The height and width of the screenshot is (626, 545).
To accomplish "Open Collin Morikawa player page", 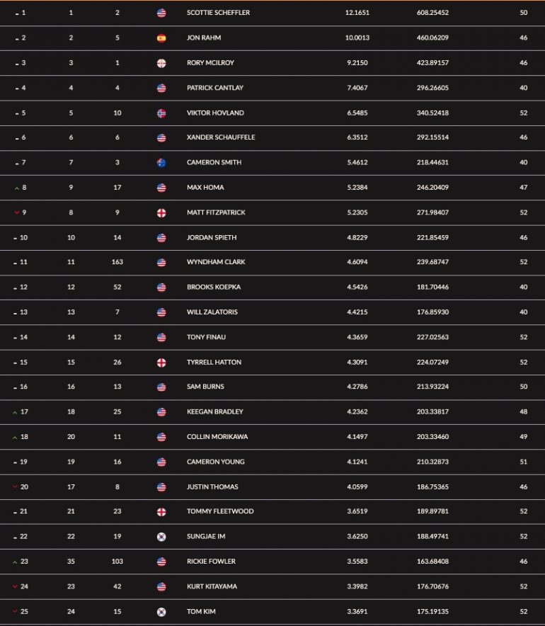I will point(217,437).
